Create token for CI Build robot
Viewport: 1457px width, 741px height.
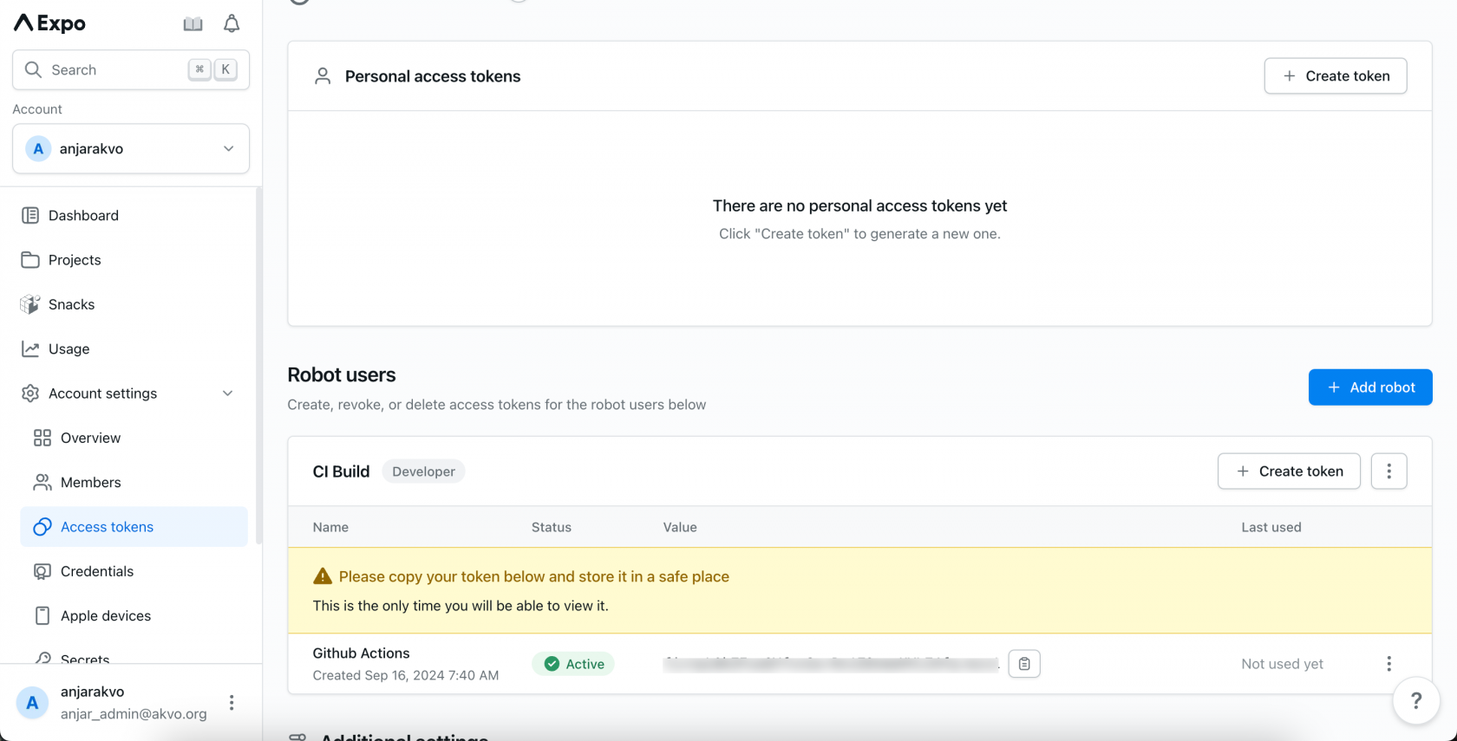click(1288, 471)
